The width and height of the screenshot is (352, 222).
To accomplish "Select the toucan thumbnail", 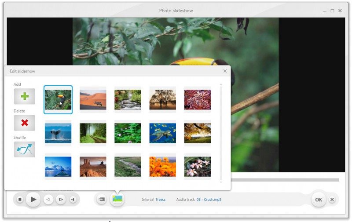I will click(x=58, y=99).
